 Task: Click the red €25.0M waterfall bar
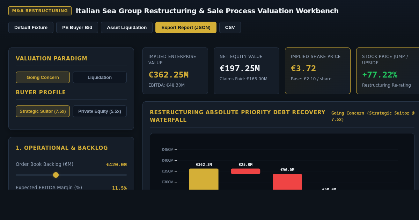[x=245, y=171]
